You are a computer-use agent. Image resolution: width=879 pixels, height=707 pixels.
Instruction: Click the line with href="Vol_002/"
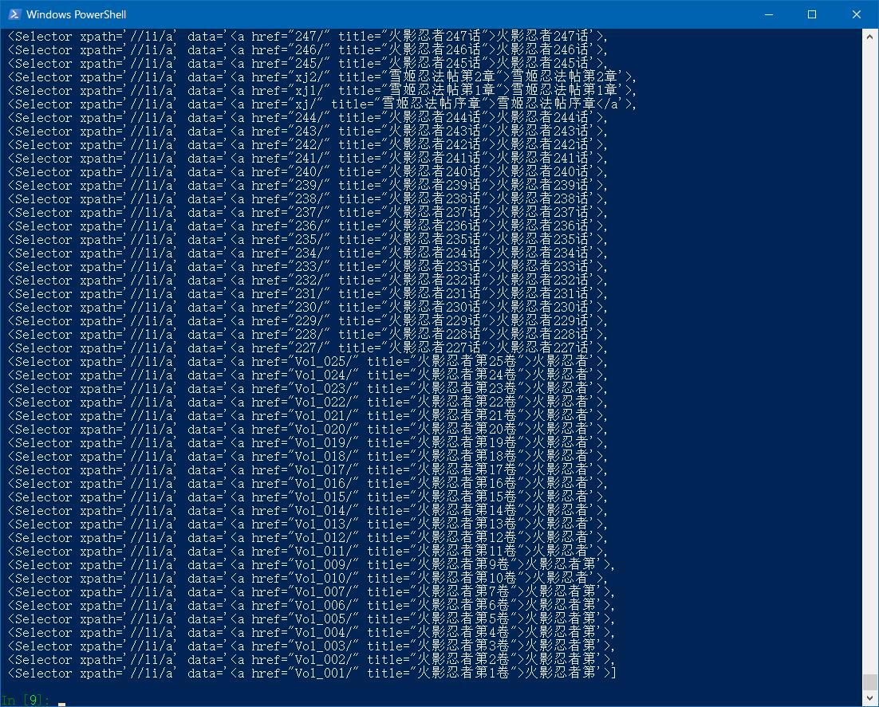tap(311, 660)
